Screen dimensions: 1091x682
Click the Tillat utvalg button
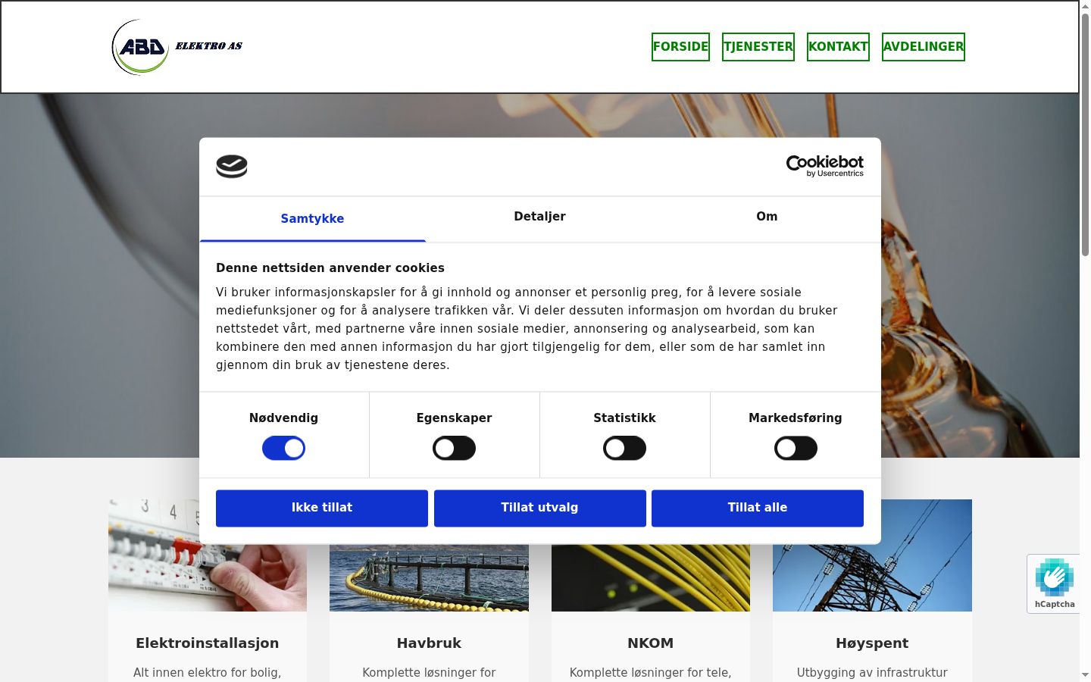pos(540,508)
